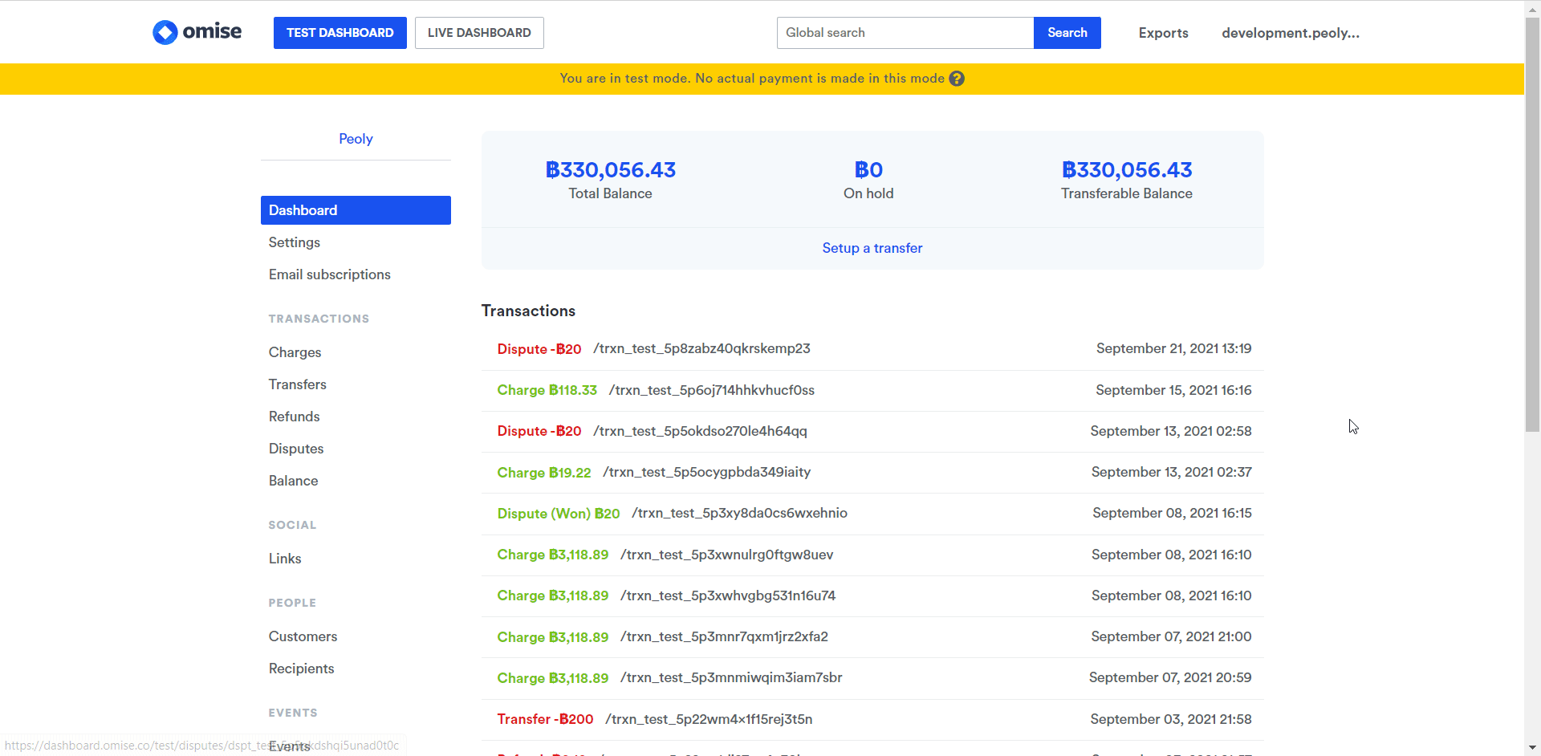This screenshot has height=756, width=1541.
Task: Click the Setup a transfer link
Action: pyautogui.click(x=872, y=248)
